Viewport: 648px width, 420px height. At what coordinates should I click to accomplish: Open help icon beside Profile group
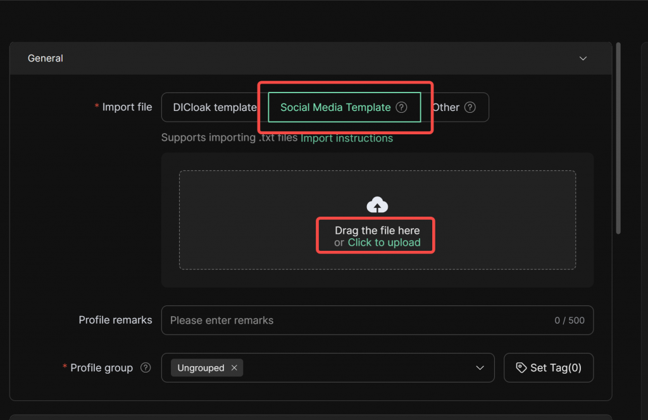(x=146, y=367)
